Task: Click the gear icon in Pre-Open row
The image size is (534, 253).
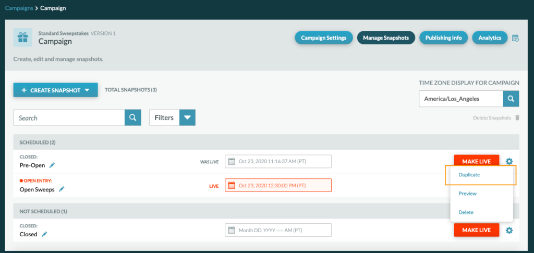Action: 509,162
